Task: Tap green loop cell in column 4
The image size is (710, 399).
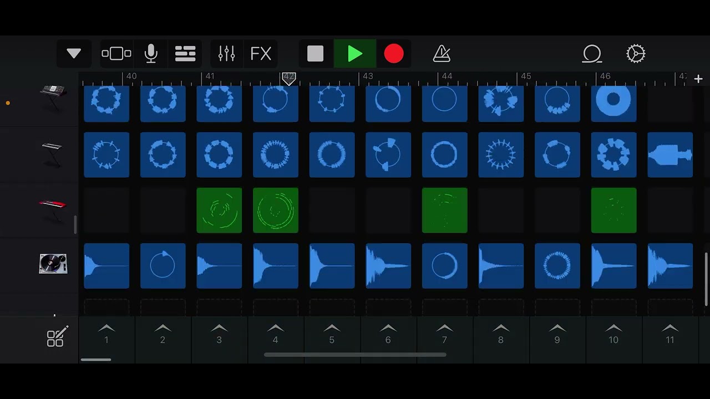Action: tap(276, 211)
